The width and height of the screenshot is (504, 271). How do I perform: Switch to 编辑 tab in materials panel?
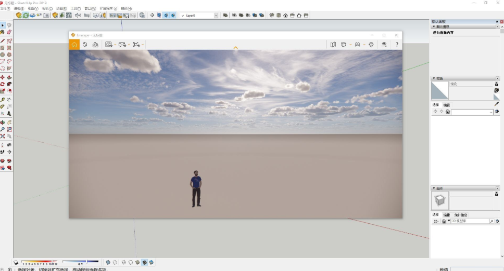[446, 105]
